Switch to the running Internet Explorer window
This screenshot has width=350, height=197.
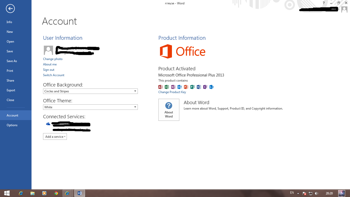[x=67, y=193]
